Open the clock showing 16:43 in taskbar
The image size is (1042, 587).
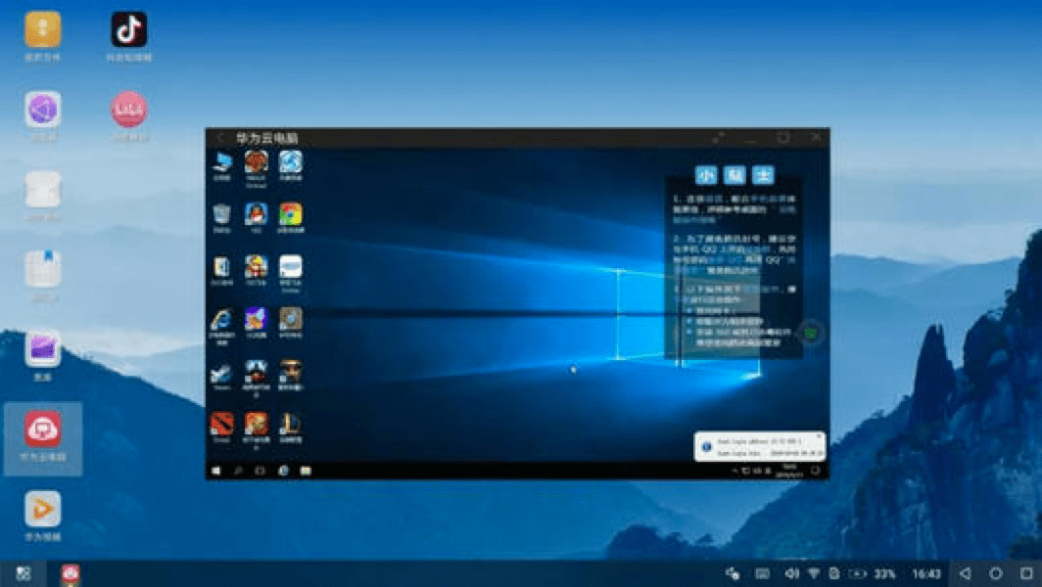point(926,573)
